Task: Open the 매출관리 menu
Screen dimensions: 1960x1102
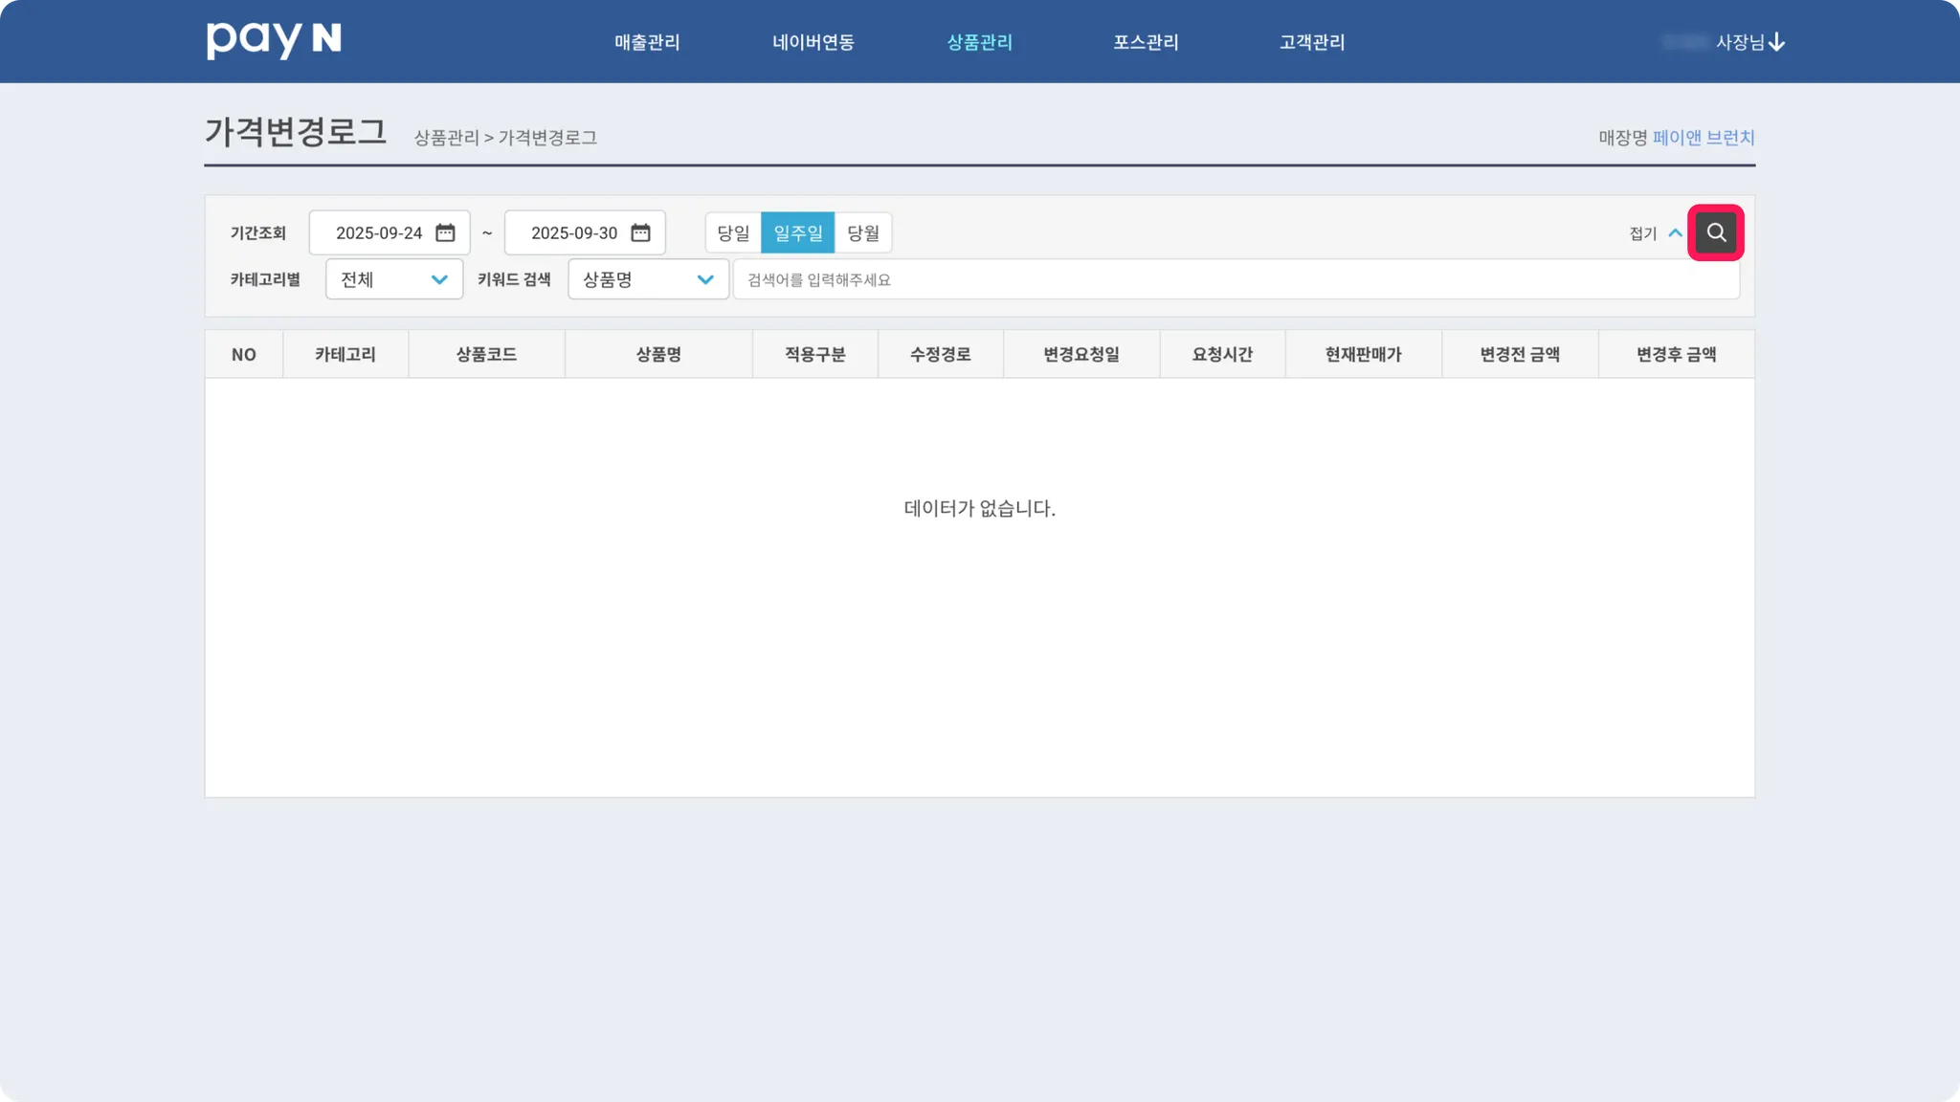Action: (647, 42)
